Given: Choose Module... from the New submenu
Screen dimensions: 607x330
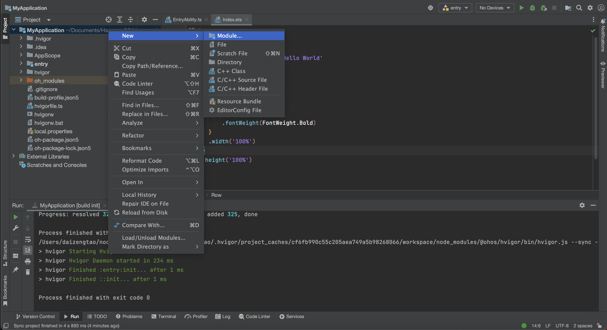Looking at the screenshot, I should point(244,36).
